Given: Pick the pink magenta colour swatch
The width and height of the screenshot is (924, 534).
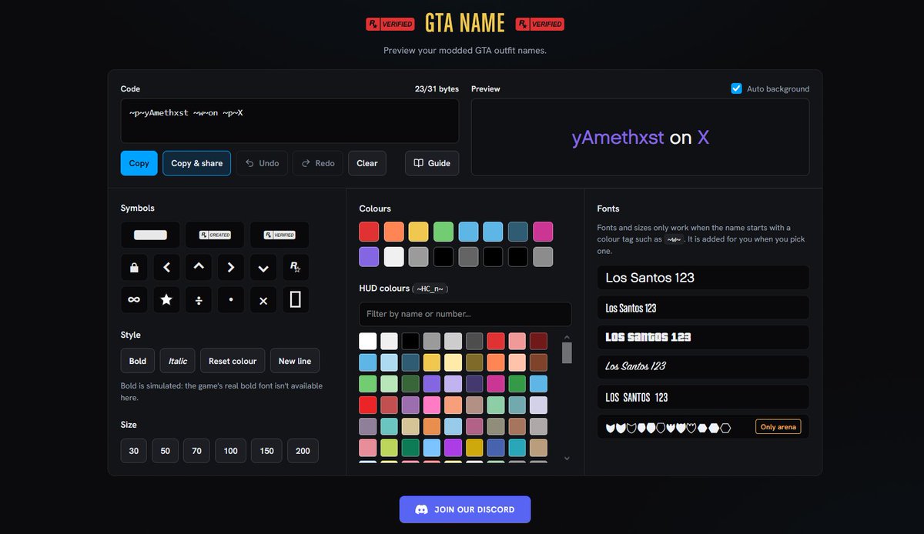Looking at the screenshot, I should click(x=543, y=232).
